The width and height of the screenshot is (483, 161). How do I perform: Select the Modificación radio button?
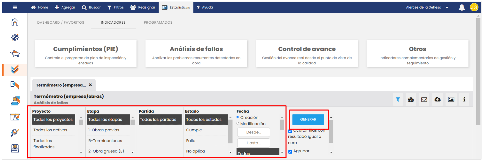pyautogui.click(x=238, y=123)
